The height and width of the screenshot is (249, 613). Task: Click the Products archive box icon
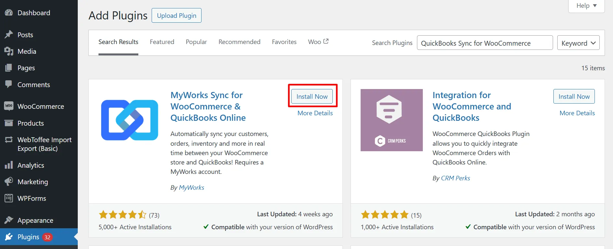pyautogui.click(x=9, y=123)
